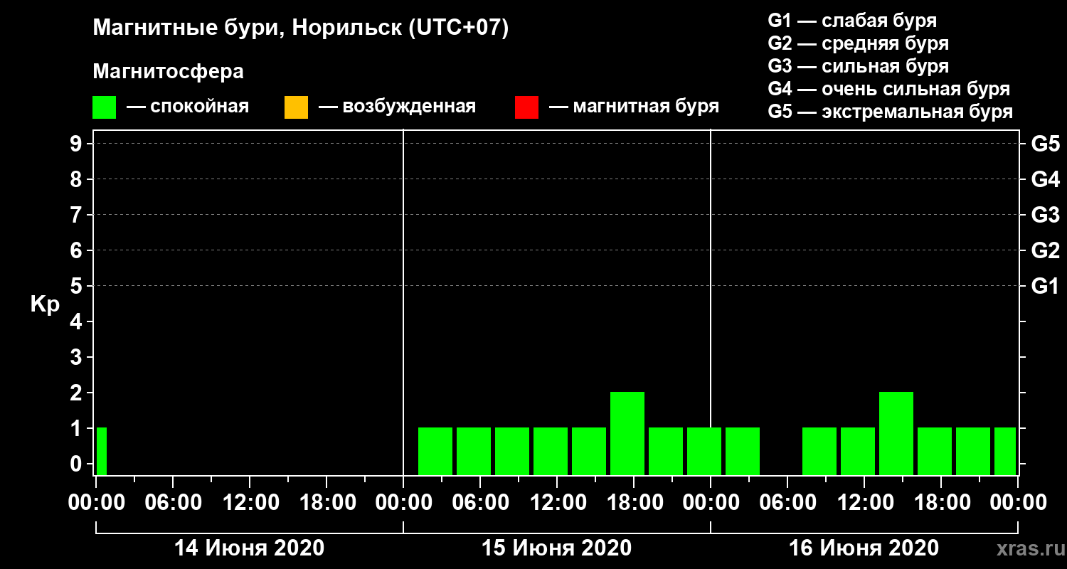The width and height of the screenshot is (1067, 569).
Task: Click the 'G2 — средняя буря' legend line
Action: 859,43
